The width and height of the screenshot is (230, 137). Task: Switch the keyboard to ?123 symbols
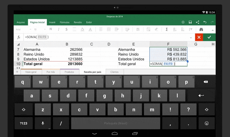click(x=23, y=123)
